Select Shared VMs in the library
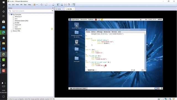The width and height of the screenshot is (177, 100). [x=17, y=31]
